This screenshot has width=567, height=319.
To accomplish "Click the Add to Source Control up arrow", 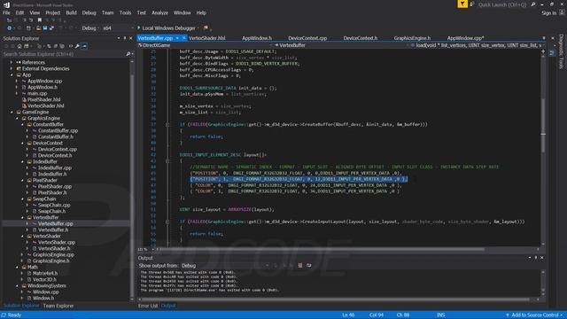I will tap(508, 315).
